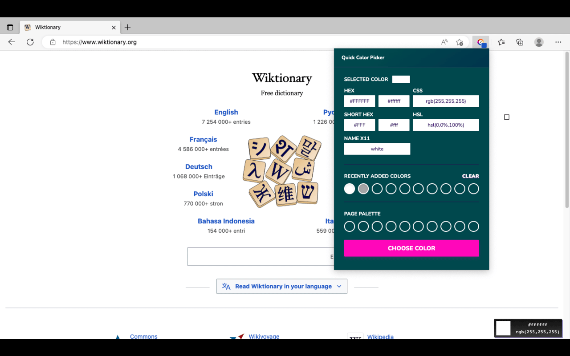
Task: Reload the current page
Action: (30, 42)
